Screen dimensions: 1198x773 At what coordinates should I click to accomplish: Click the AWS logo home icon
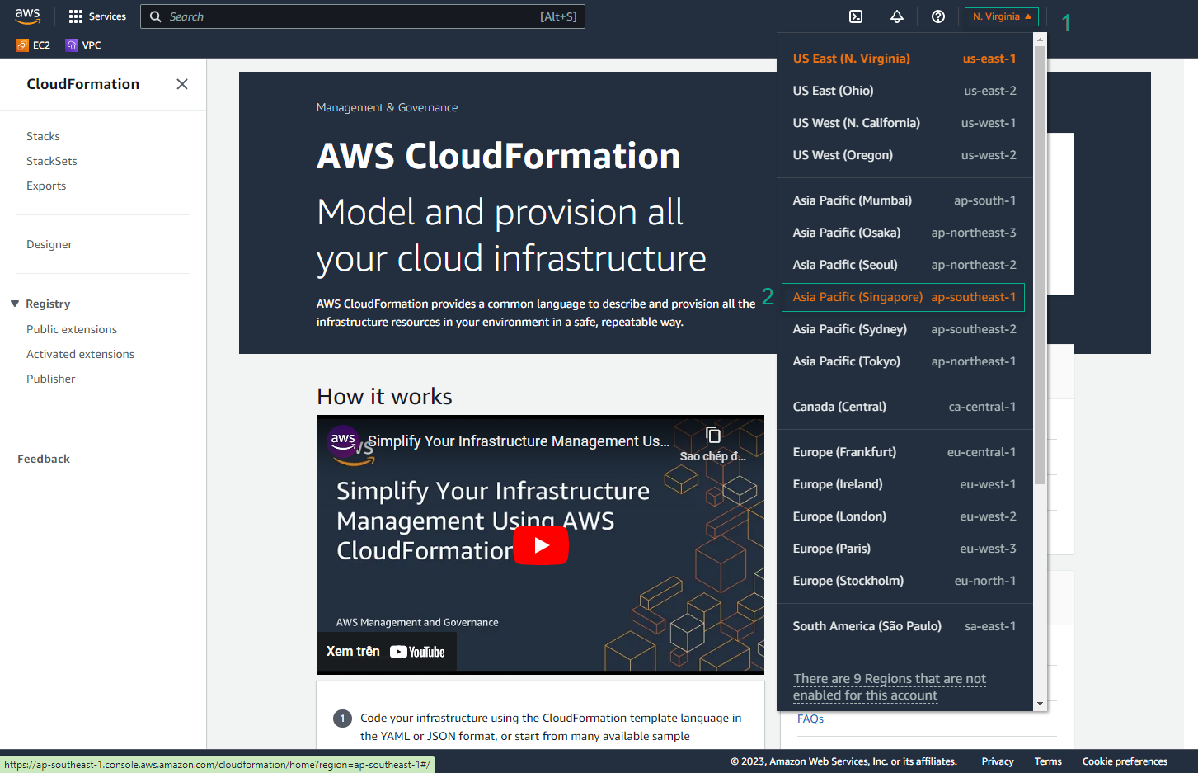pos(28,16)
